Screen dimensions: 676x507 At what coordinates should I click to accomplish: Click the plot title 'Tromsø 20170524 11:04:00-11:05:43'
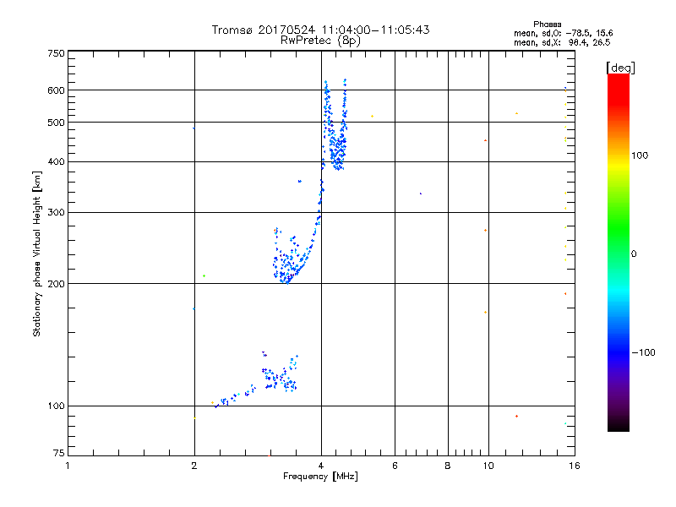click(320, 30)
